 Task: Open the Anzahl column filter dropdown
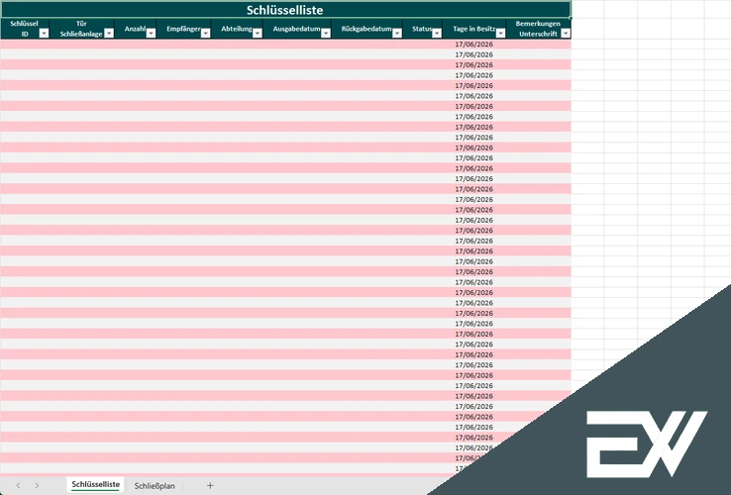tap(151, 33)
